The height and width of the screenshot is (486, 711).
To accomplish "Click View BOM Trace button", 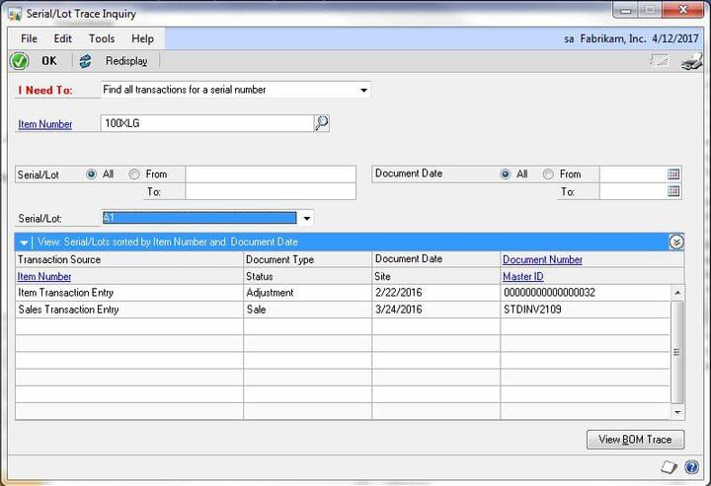I will click(x=635, y=440).
